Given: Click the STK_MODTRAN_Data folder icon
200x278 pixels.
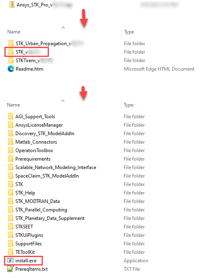Looking at the screenshot, I should [11, 201].
